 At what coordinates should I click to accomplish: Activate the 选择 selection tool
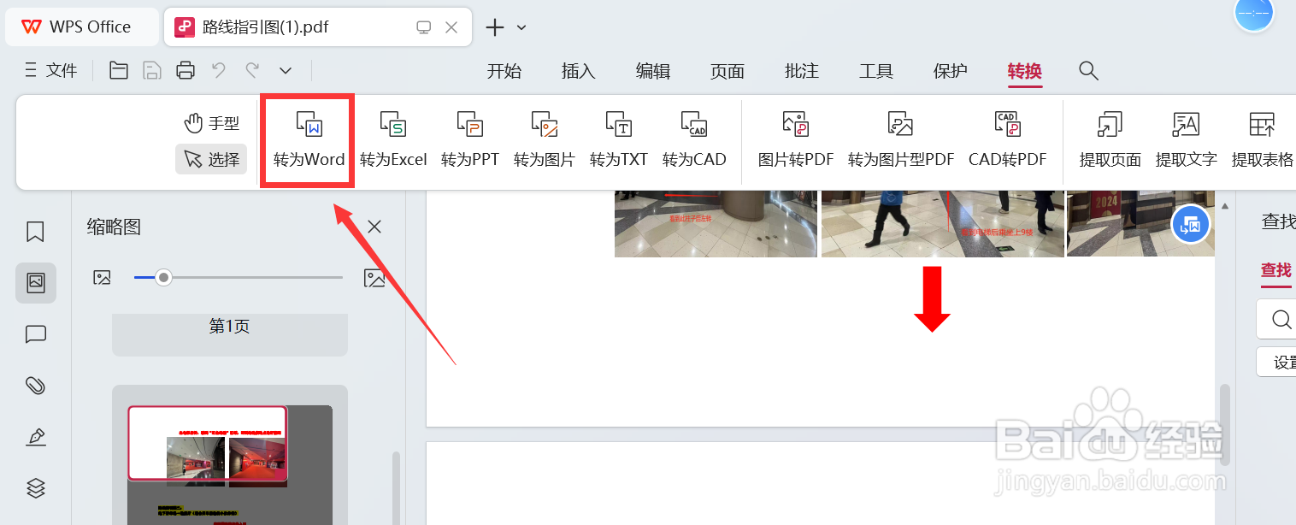[212, 159]
